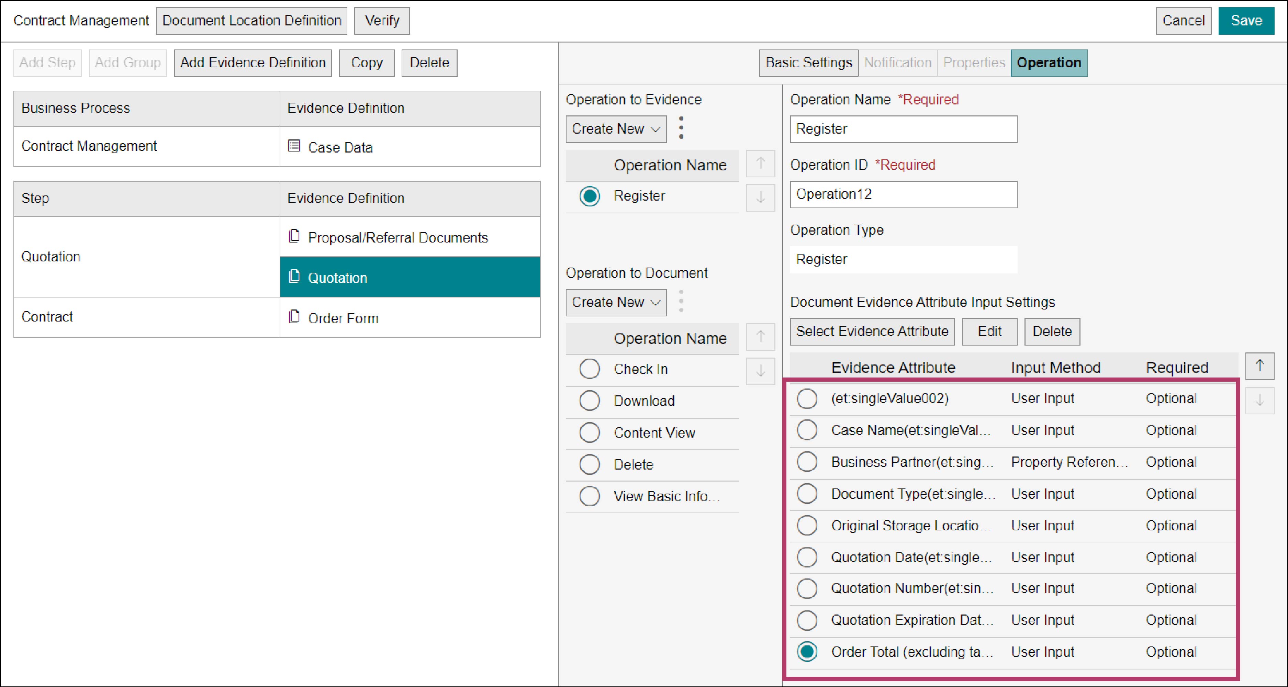
Task: Click the document icon in the highlighted Quotation row
Action: pos(294,276)
